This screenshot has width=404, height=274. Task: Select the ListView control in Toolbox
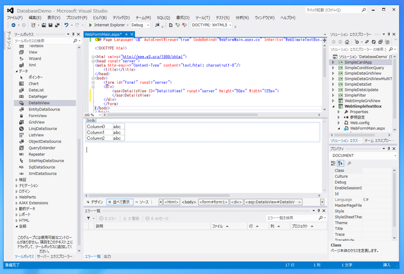45,135
